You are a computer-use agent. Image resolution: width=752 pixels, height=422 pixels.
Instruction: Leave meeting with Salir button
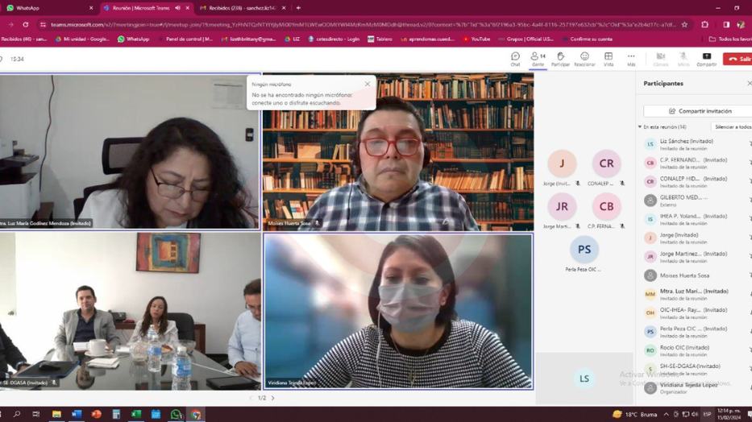[737, 59]
